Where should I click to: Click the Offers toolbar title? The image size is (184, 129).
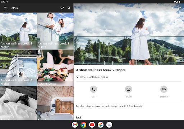pyautogui.click(x=15, y=8)
